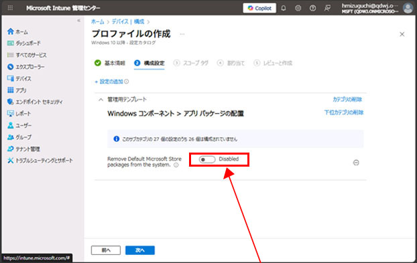Screen dimensions: 417x263
Task: Open エクスプローラー in the sidebar
Action: tap(25, 67)
